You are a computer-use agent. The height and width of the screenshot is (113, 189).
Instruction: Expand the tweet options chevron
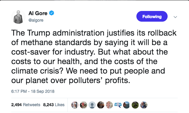pos(175,17)
